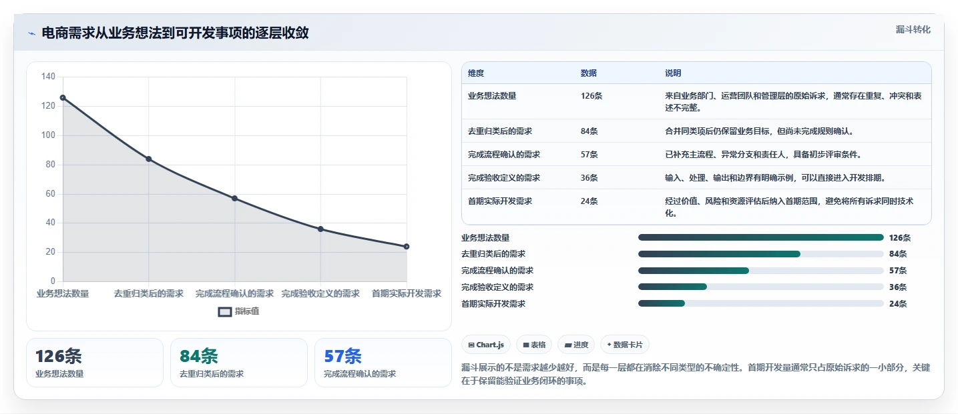The width and height of the screenshot is (958, 414).
Task: Click the 24条 value beside progress bar
Action: coord(898,303)
